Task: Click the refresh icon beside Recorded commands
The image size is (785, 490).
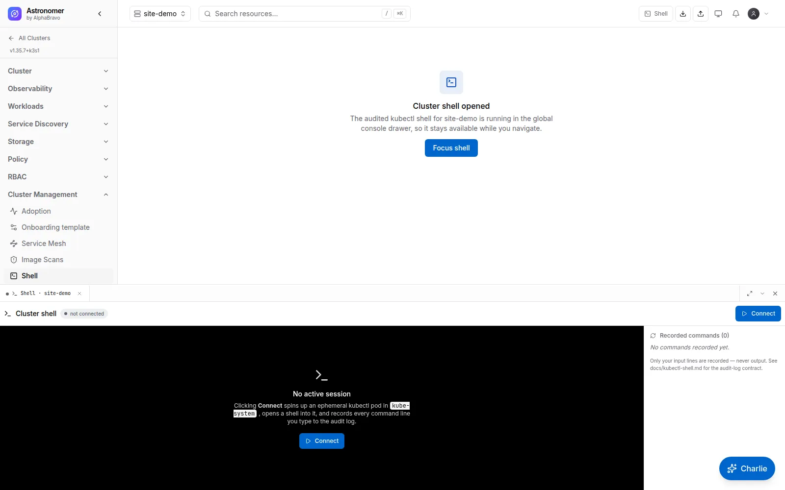Action: coord(653,336)
